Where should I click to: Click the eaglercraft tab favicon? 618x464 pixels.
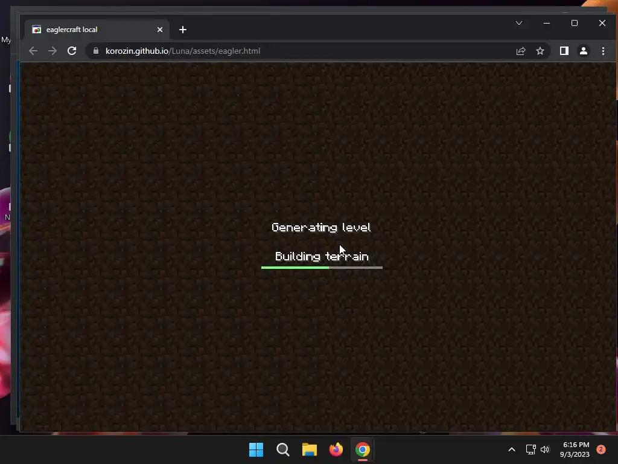pos(37,30)
